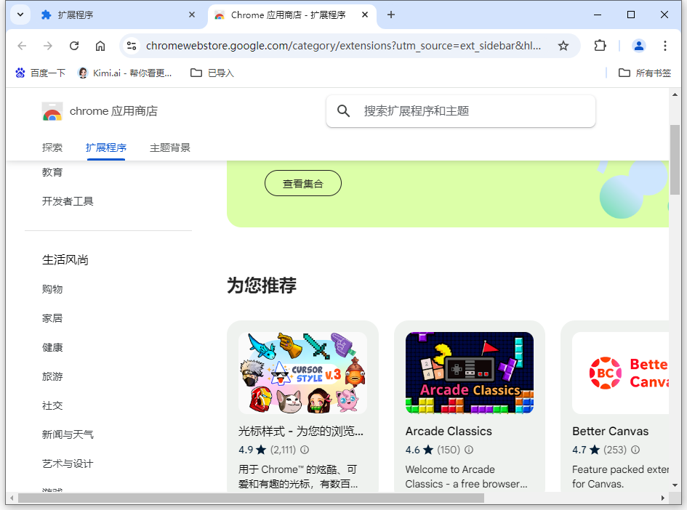The height and width of the screenshot is (510, 687).
Task: Show rating info for Arcade Classics (150)
Action: [469, 450]
